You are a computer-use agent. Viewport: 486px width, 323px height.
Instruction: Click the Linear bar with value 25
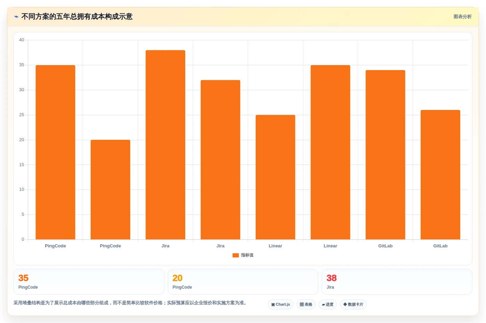[x=275, y=177]
